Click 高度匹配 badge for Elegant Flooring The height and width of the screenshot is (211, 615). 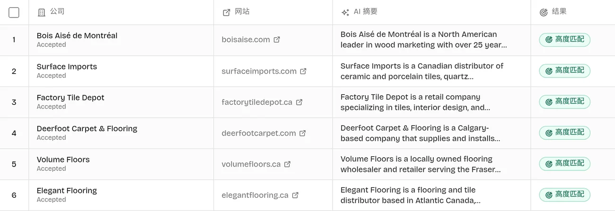pos(565,194)
